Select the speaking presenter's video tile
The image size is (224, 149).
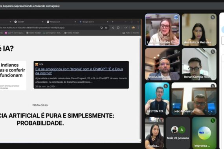click(162, 30)
